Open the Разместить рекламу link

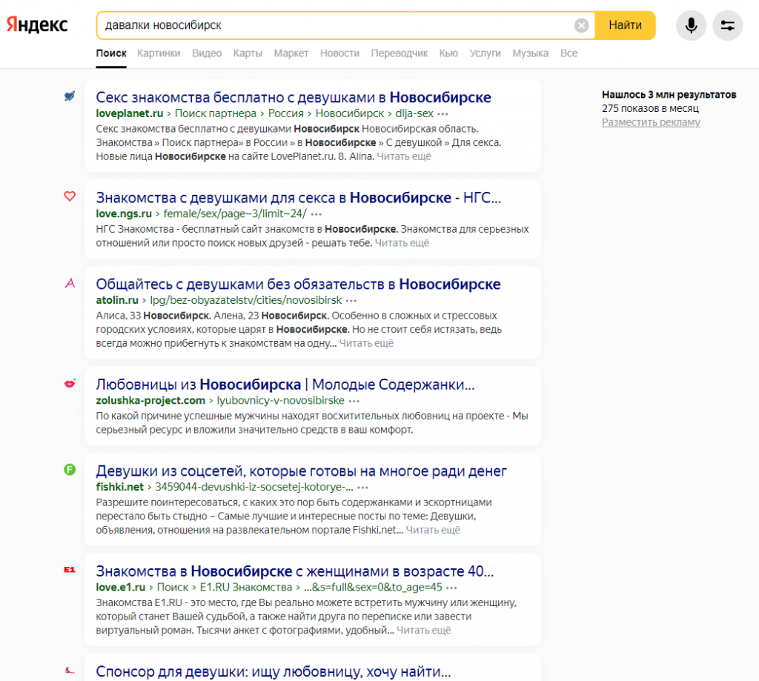[651, 122]
